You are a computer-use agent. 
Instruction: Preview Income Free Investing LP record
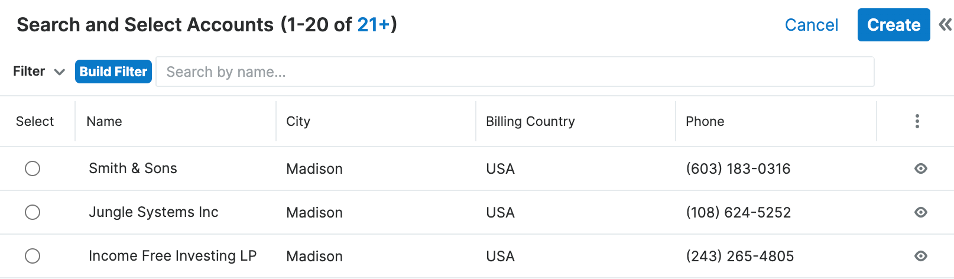920,256
